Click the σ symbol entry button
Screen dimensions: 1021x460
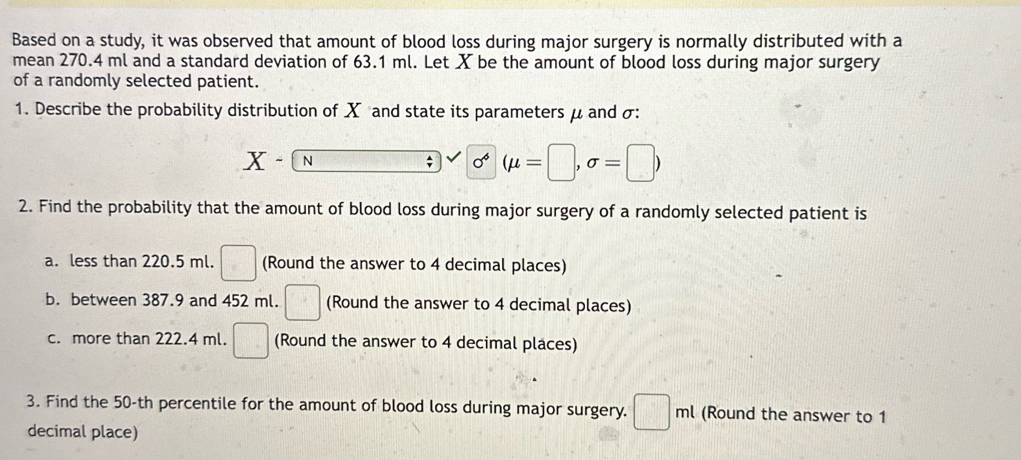point(481,161)
